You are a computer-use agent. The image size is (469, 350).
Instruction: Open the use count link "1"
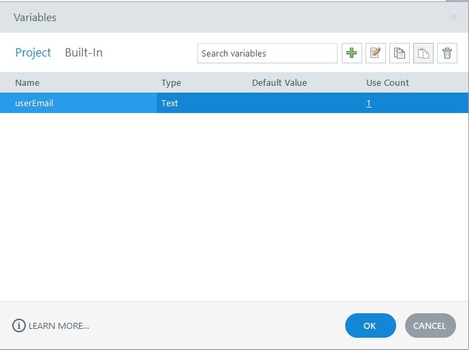[x=368, y=104]
